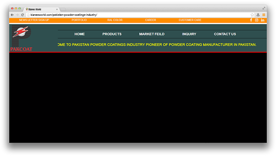Open the PRODUCTS menu
Viewport: 276px width, 156px height.
click(112, 34)
